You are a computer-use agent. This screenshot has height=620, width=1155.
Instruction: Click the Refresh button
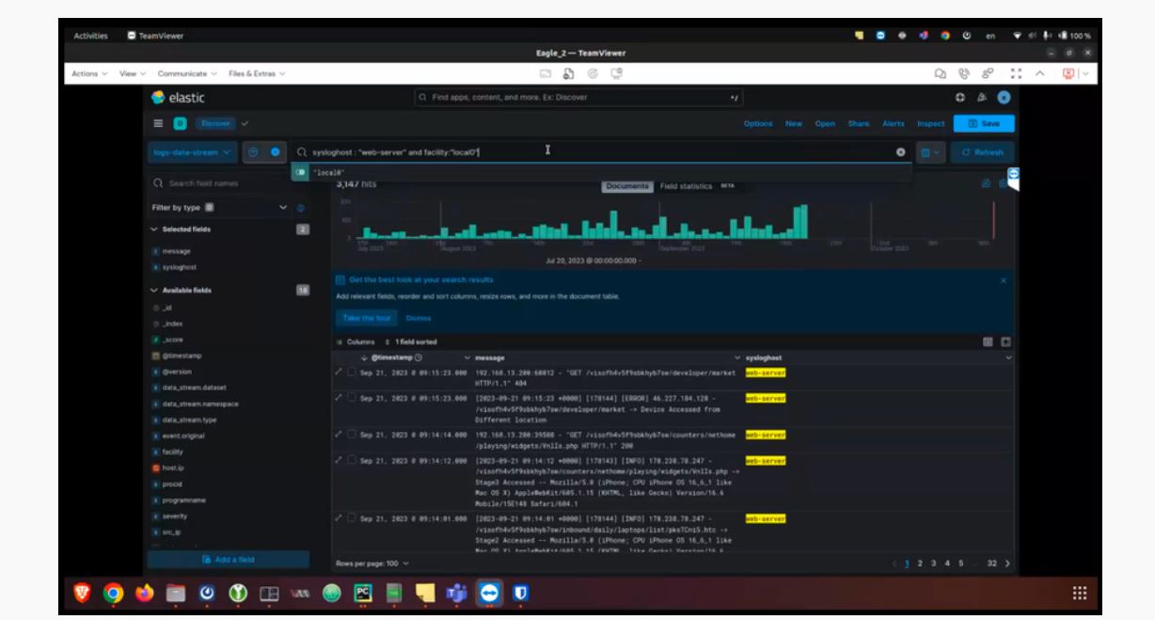tap(983, 152)
